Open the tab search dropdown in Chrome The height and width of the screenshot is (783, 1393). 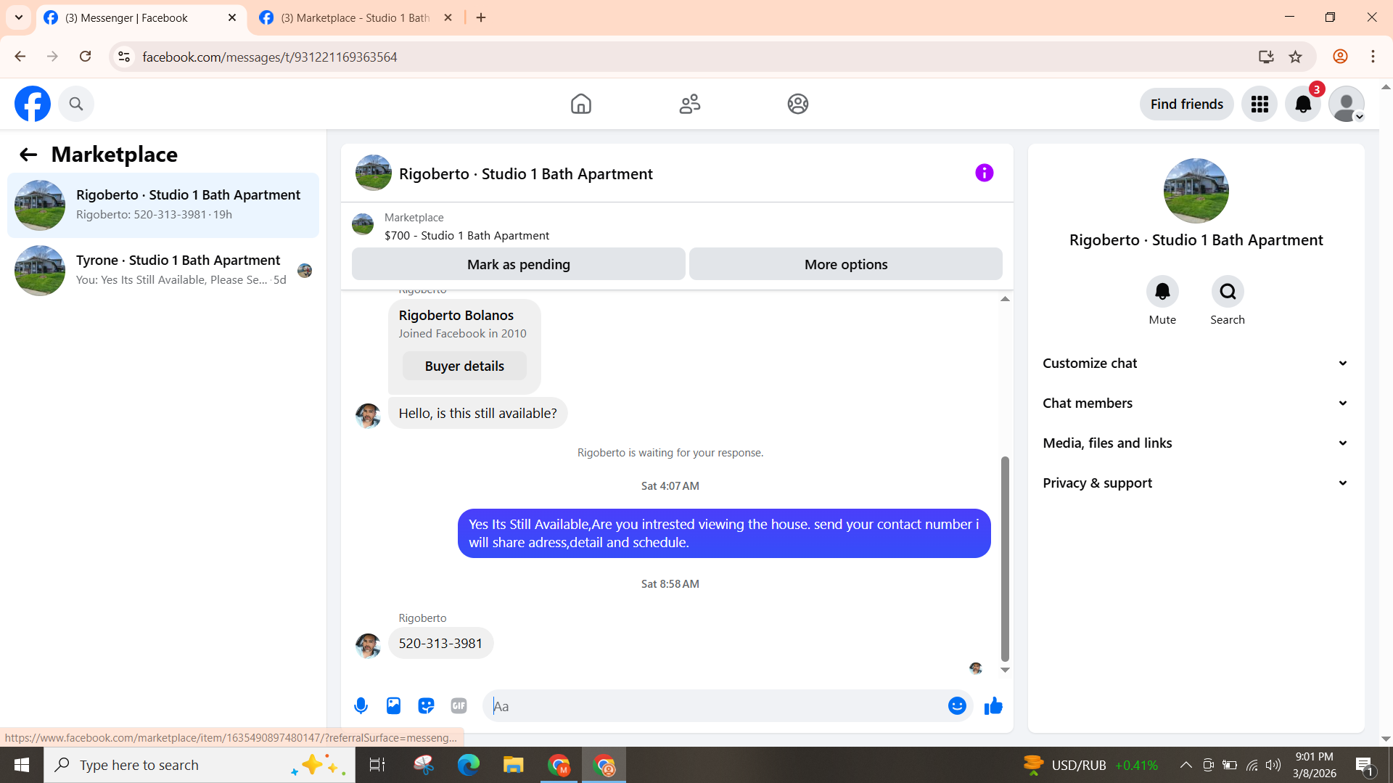[18, 17]
